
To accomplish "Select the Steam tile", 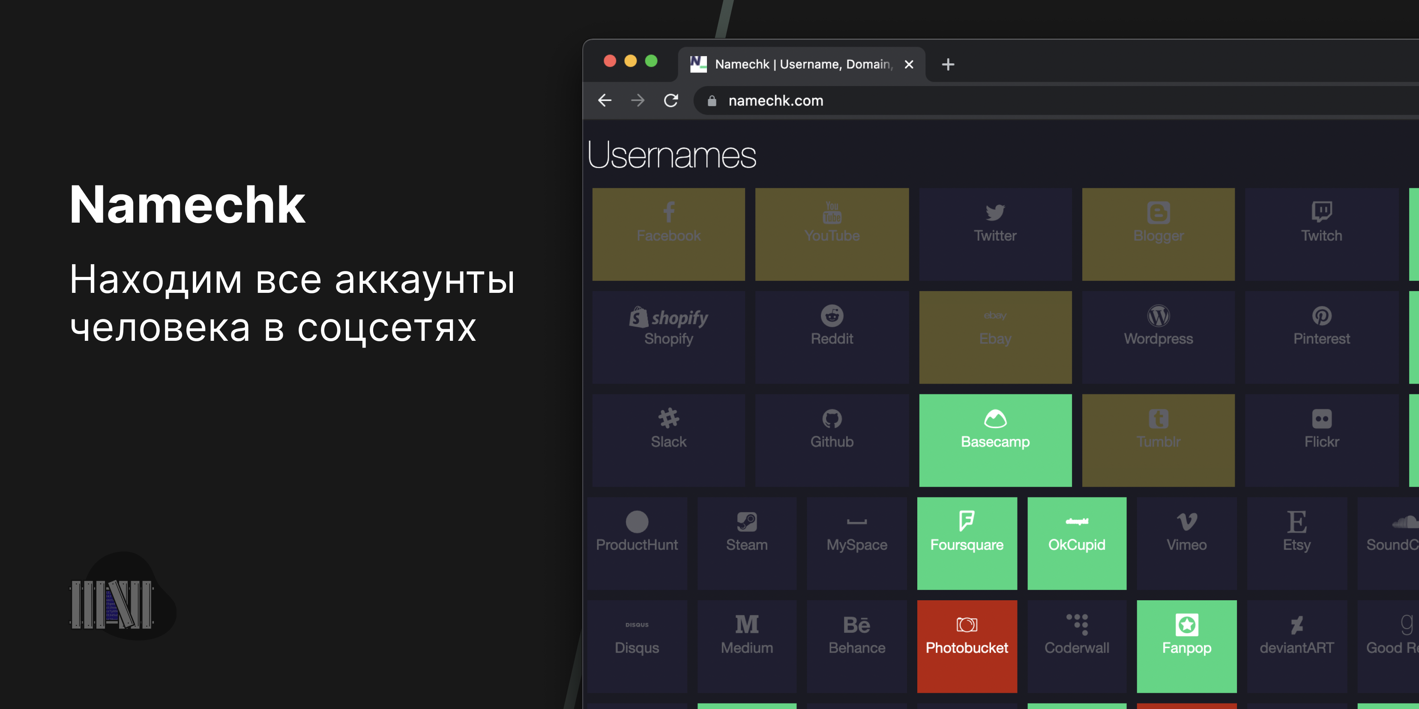I will (746, 543).
